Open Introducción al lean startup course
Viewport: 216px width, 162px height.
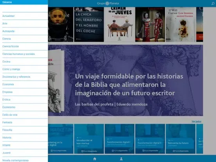pyautogui.click(x=89, y=139)
